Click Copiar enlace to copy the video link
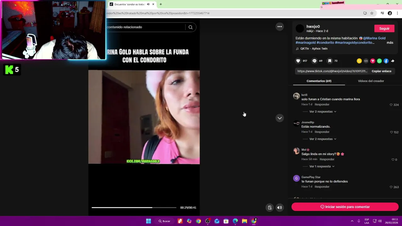The width and height of the screenshot is (402, 226). (381, 71)
